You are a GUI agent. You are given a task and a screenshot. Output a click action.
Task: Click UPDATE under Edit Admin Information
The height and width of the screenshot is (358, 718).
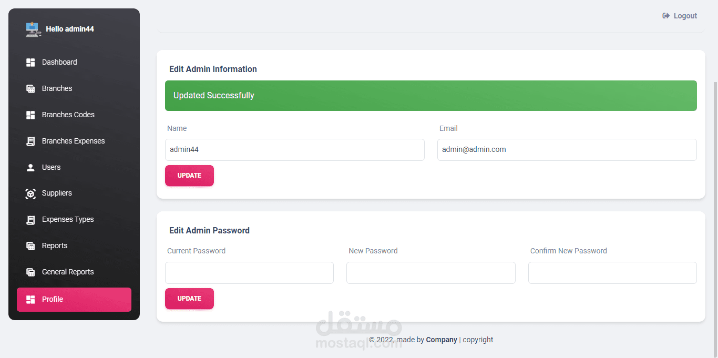tap(189, 176)
